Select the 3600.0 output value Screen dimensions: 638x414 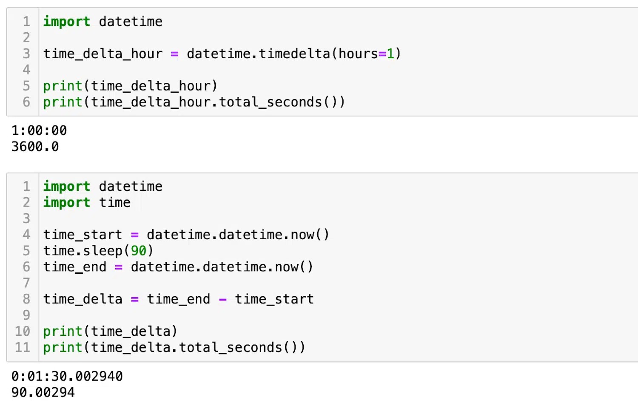click(35, 146)
